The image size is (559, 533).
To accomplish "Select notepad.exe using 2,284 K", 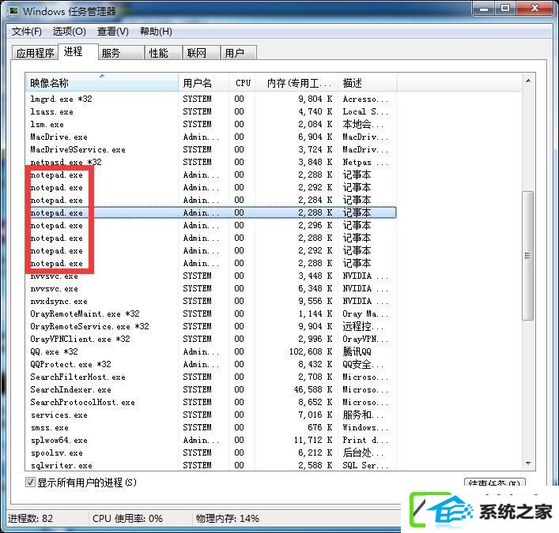I will pos(211,200).
